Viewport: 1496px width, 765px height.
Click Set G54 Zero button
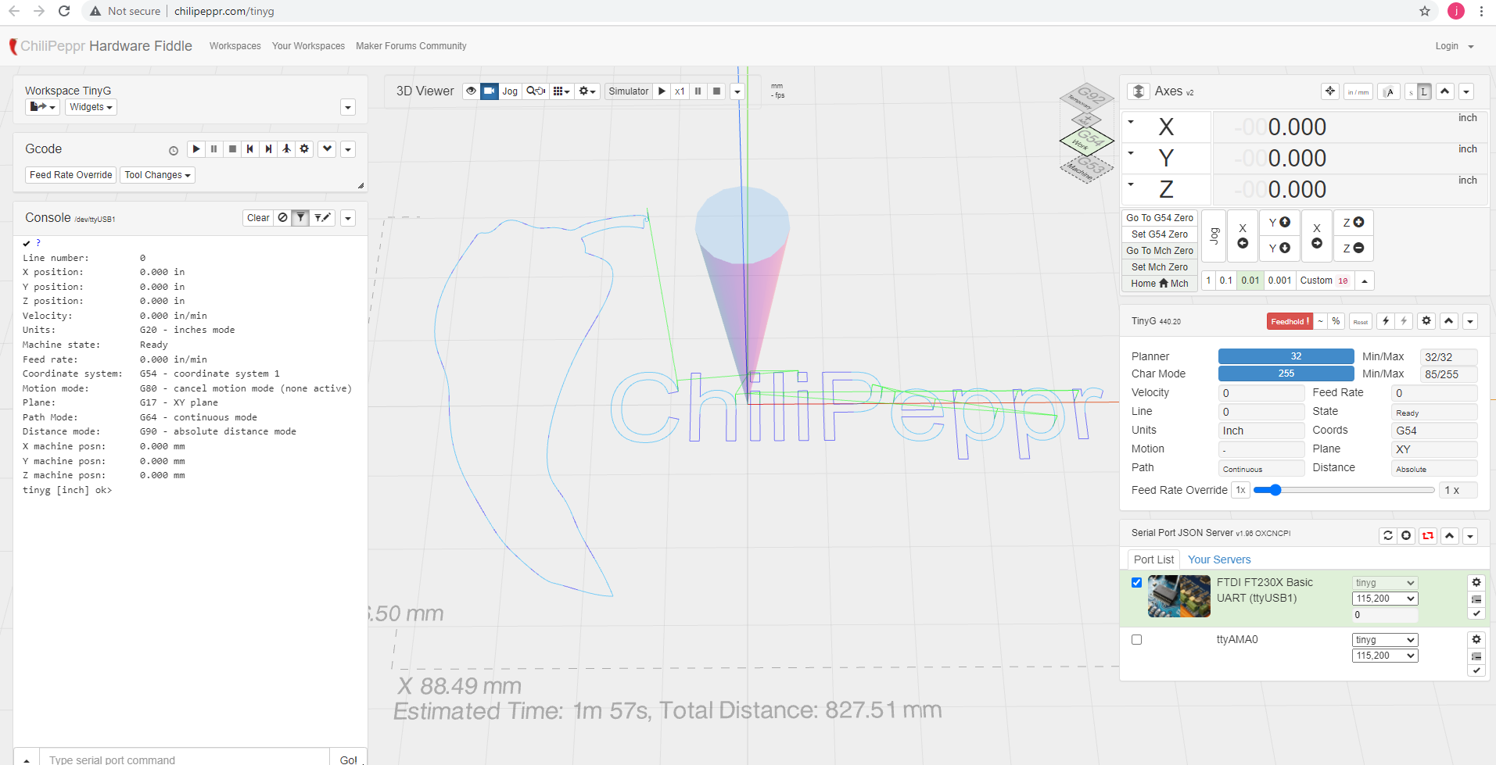(1160, 234)
